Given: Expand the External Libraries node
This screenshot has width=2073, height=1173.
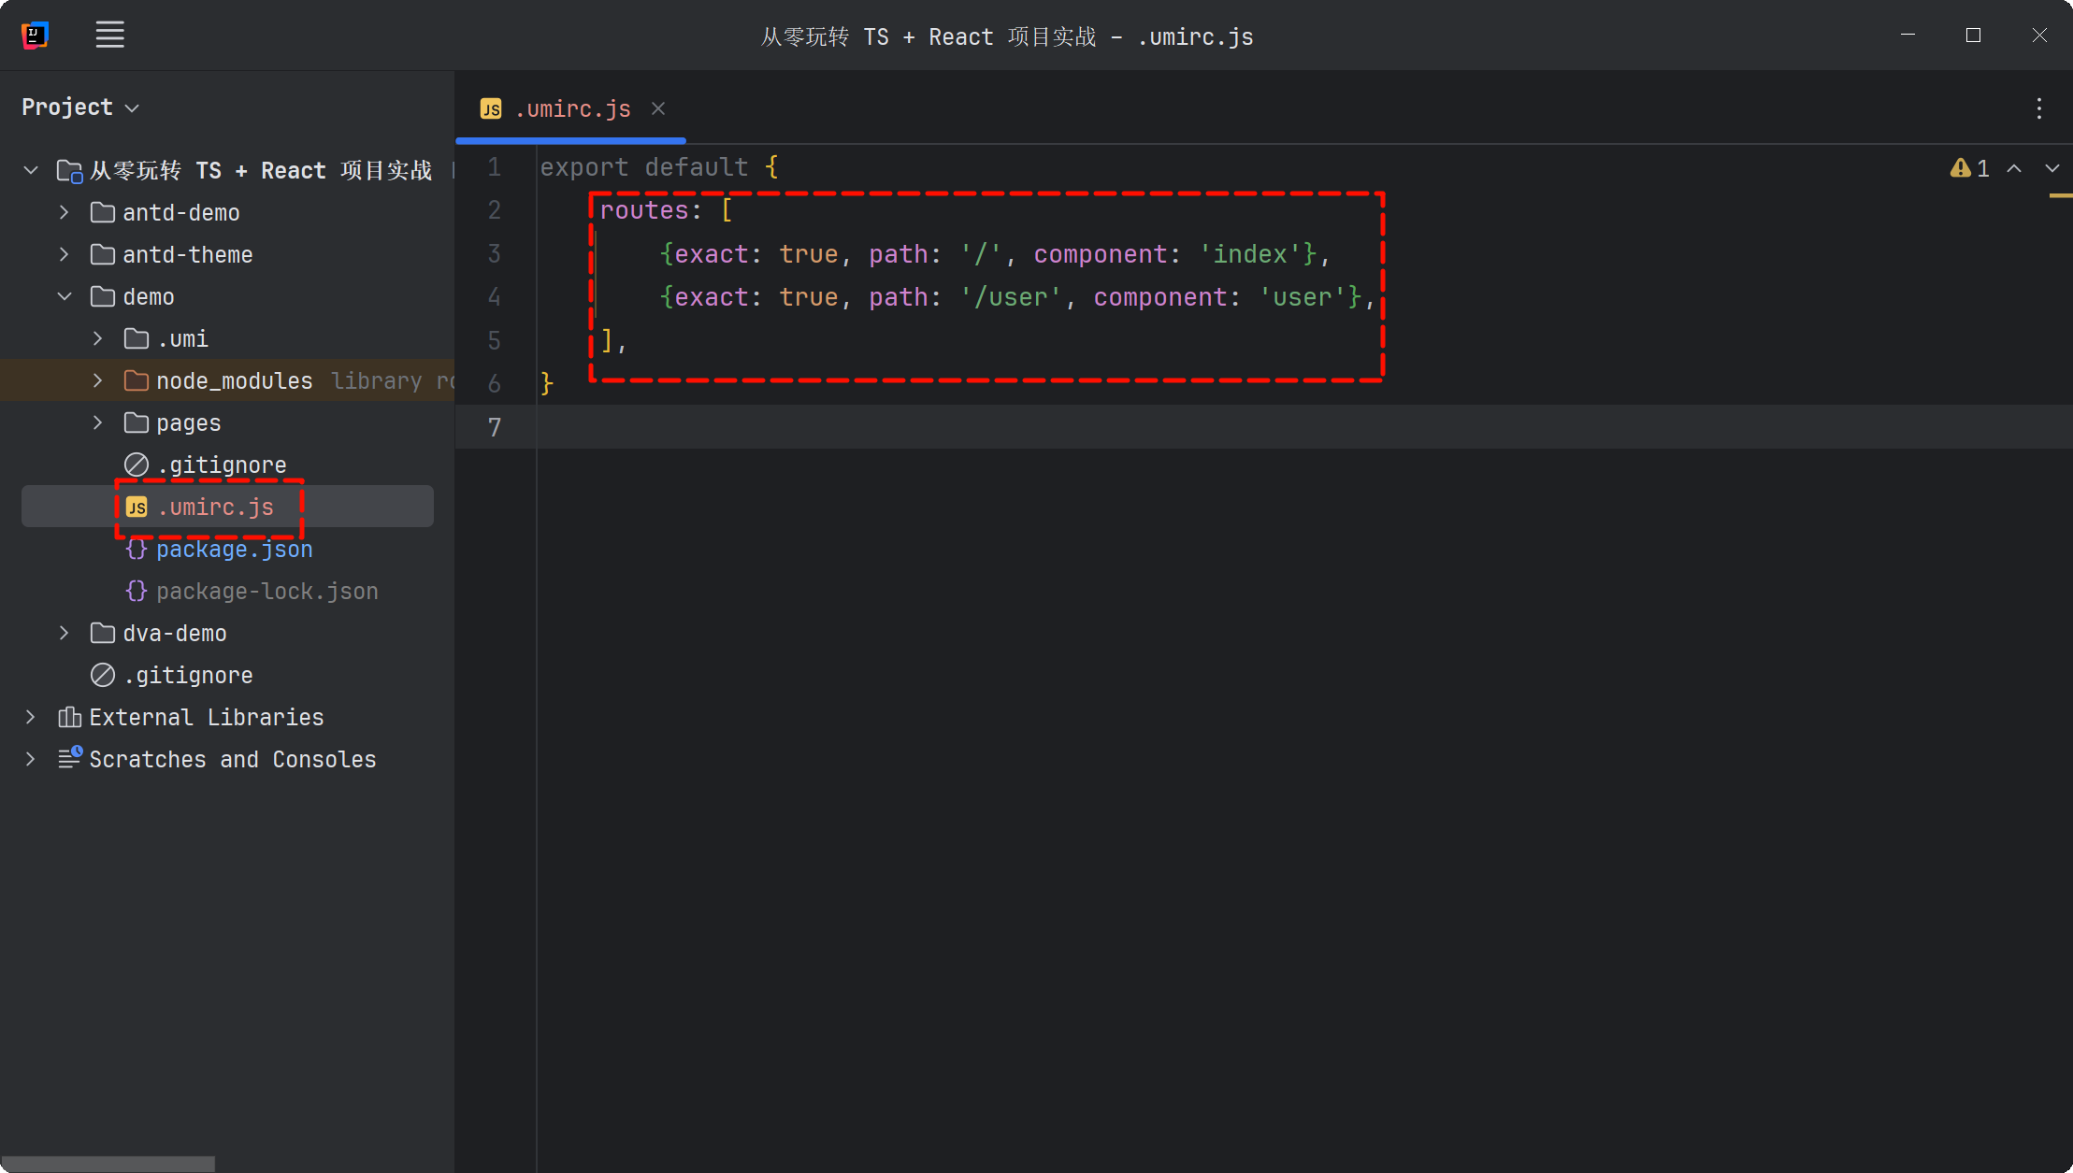Looking at the screenshot, I should (x=30, y=717).
